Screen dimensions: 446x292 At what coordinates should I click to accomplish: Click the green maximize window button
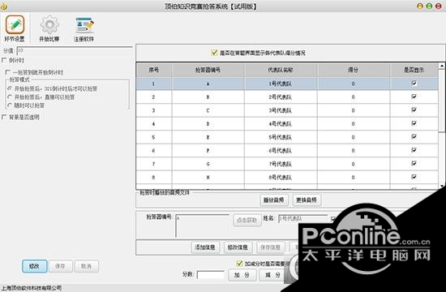tap(429, 6)
